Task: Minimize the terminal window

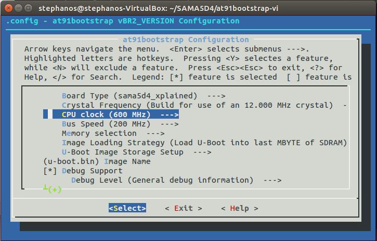Action: coord(18,7)
